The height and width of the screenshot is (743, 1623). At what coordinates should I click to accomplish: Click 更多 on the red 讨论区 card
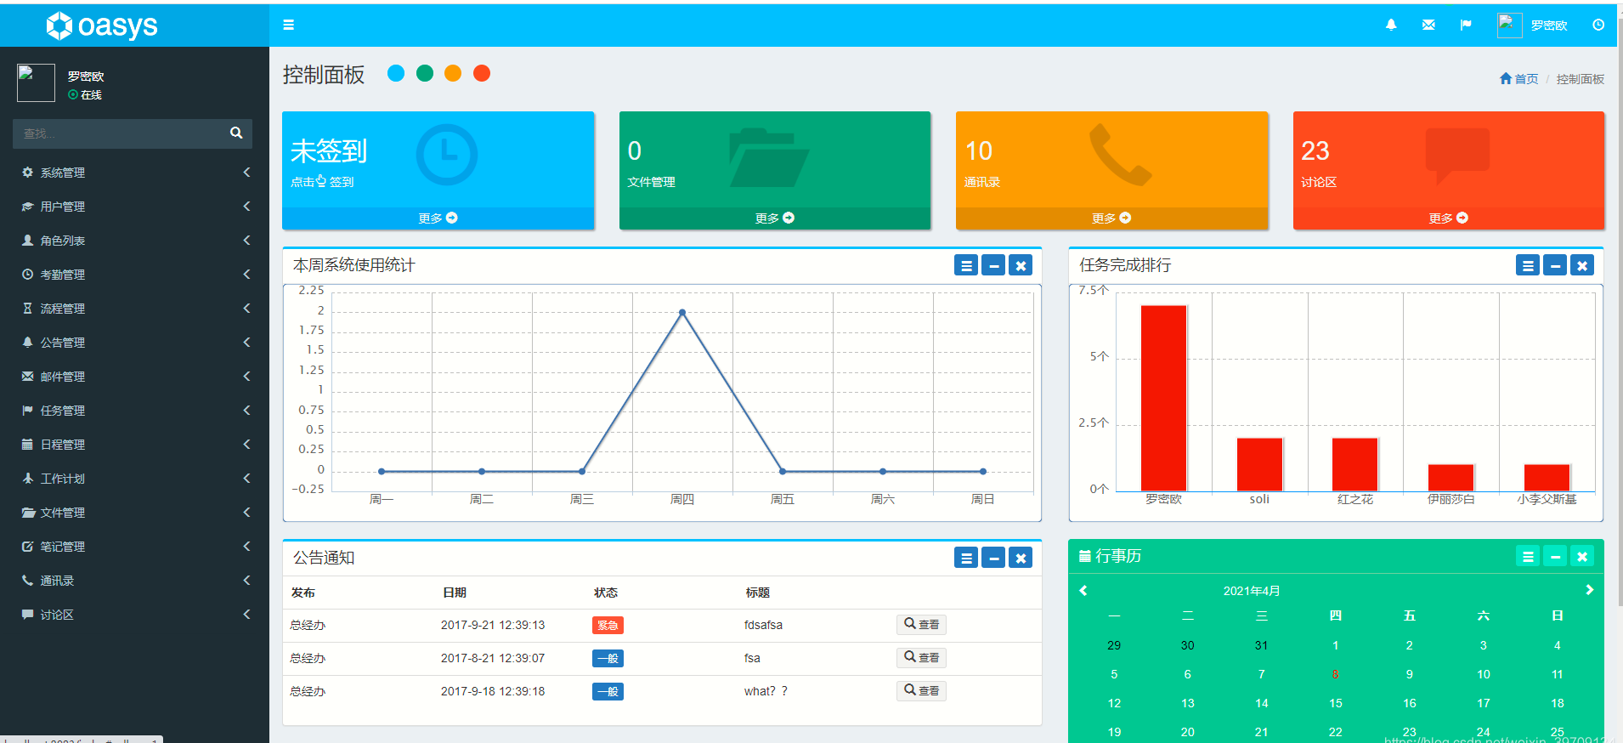[x=1448, y=218]
